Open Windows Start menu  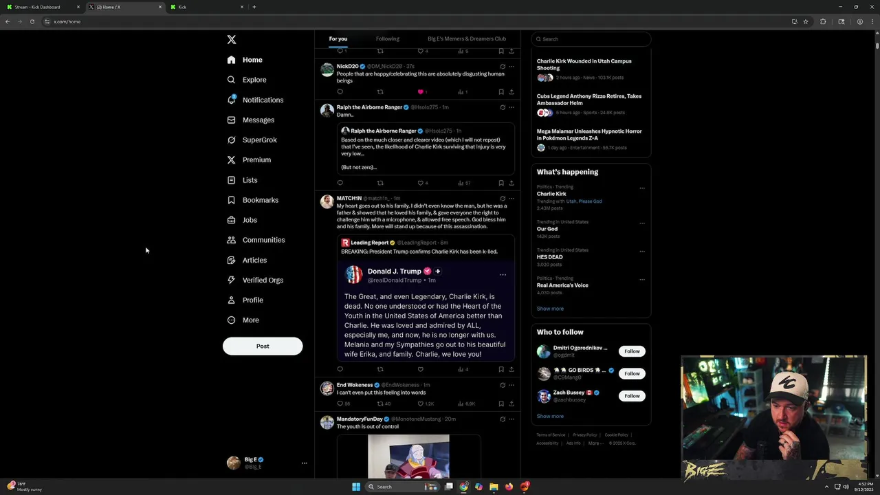[356, 487]
